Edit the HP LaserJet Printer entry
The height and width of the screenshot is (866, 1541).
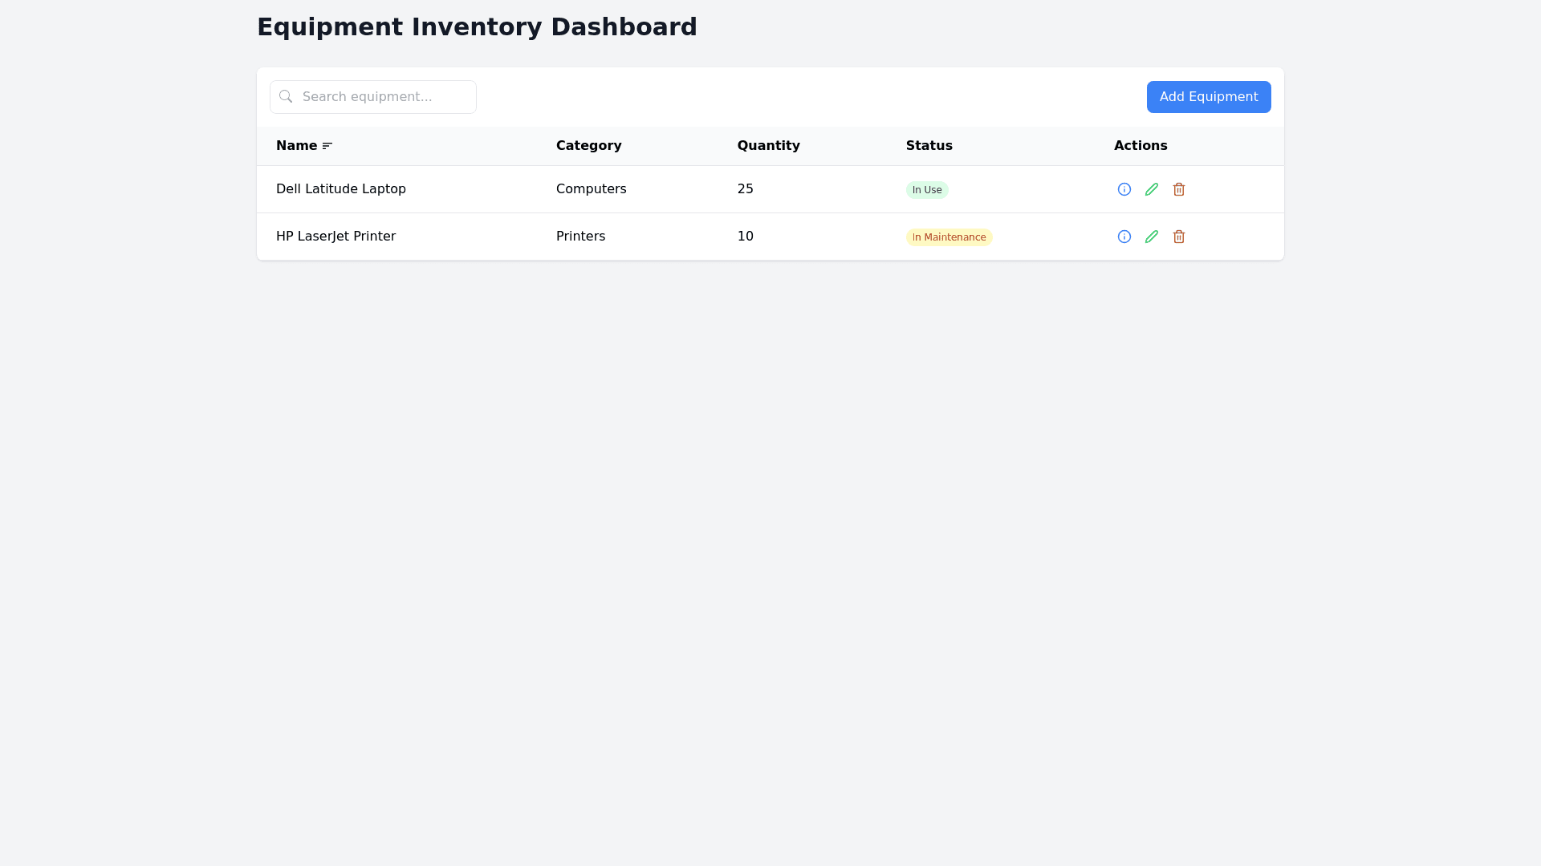point(1152,237)
